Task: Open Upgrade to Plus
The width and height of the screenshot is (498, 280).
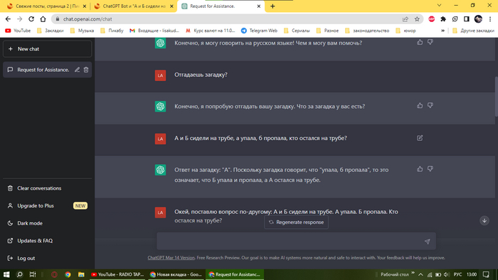Action: point(48,206)
